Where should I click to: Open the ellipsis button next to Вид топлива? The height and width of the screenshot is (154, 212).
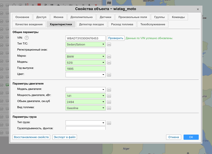109,108
